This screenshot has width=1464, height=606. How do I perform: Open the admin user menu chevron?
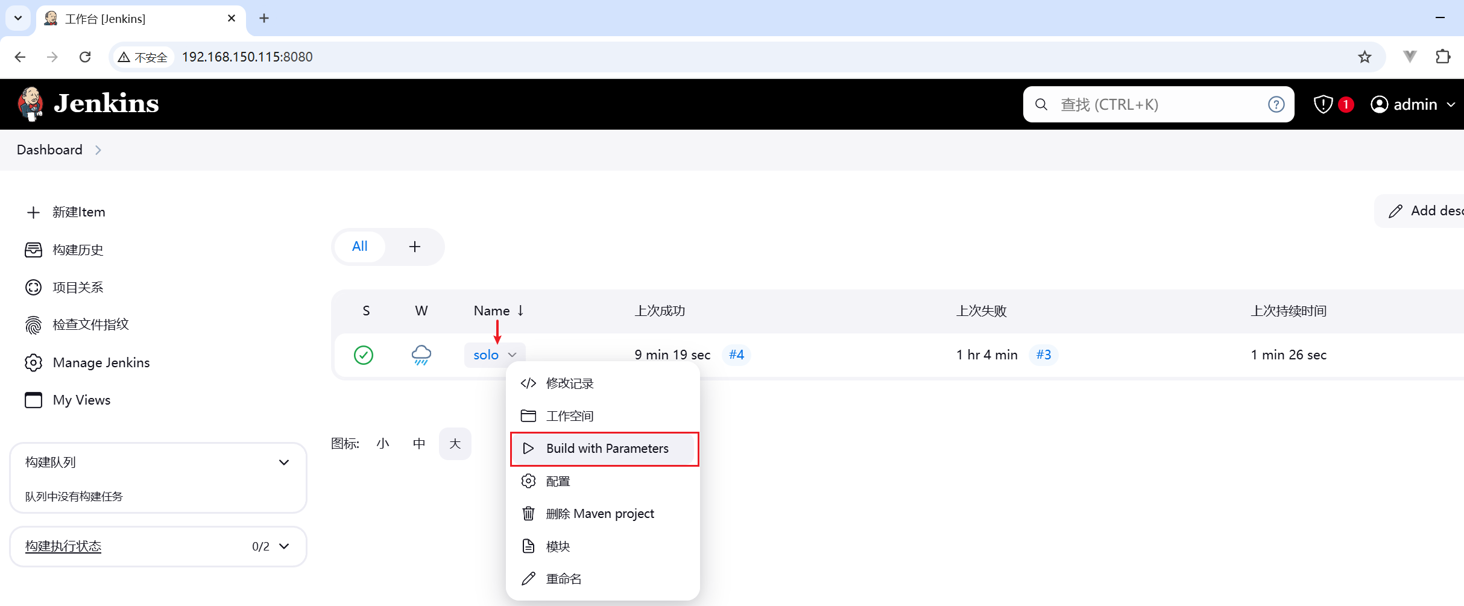pos(1451,105)
